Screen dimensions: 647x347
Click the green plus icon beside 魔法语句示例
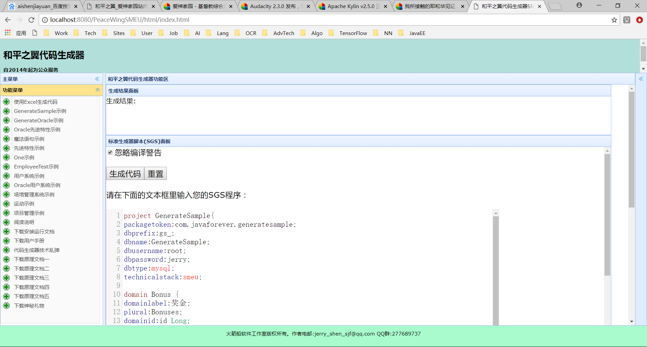click(6, 139)
